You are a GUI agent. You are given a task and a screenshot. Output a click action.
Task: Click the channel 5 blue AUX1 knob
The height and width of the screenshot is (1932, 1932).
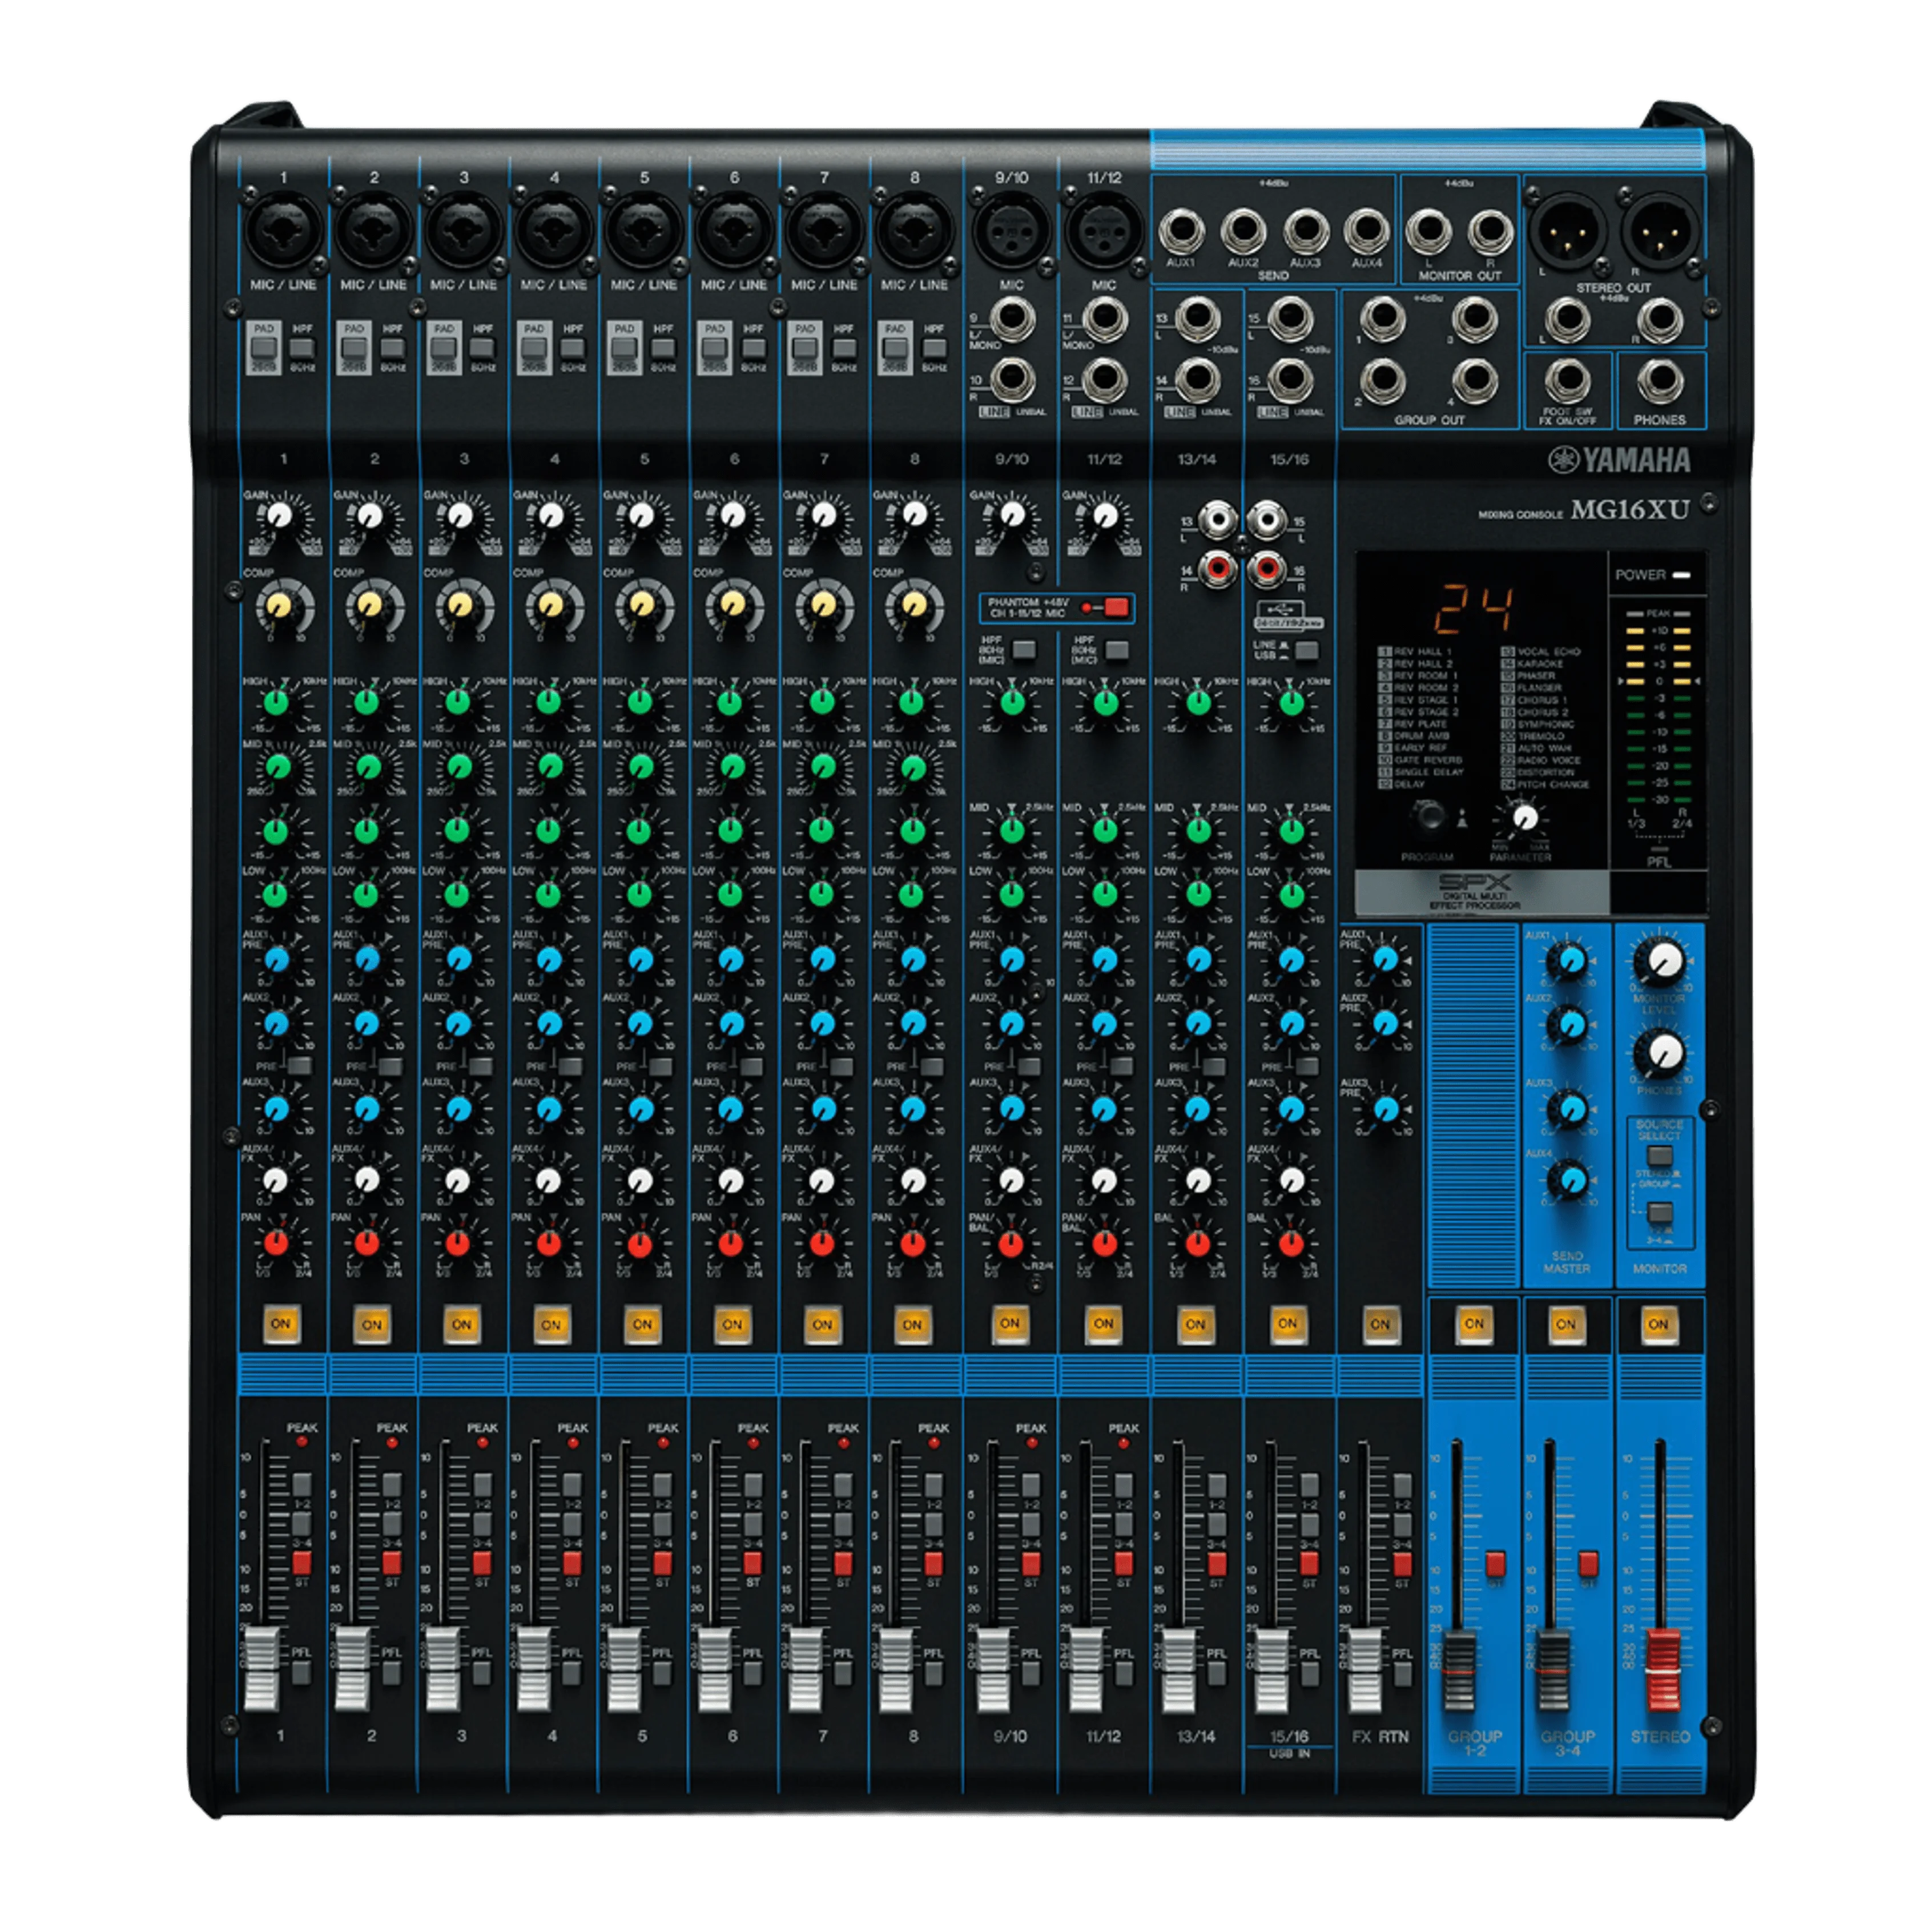(640, 959)
